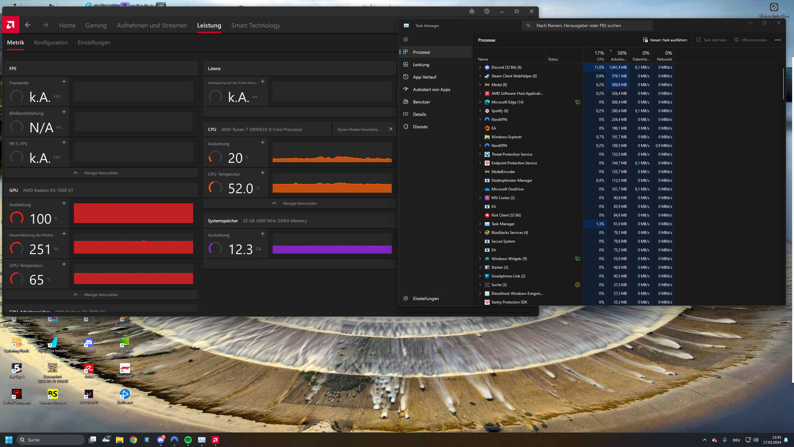Toggle plus on CPU-Temperatur metric
The width and height of the screenshot is (794, 447).
click(x=262, y=173)
